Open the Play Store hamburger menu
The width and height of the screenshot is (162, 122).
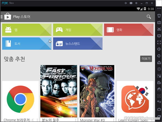[1, 17]
